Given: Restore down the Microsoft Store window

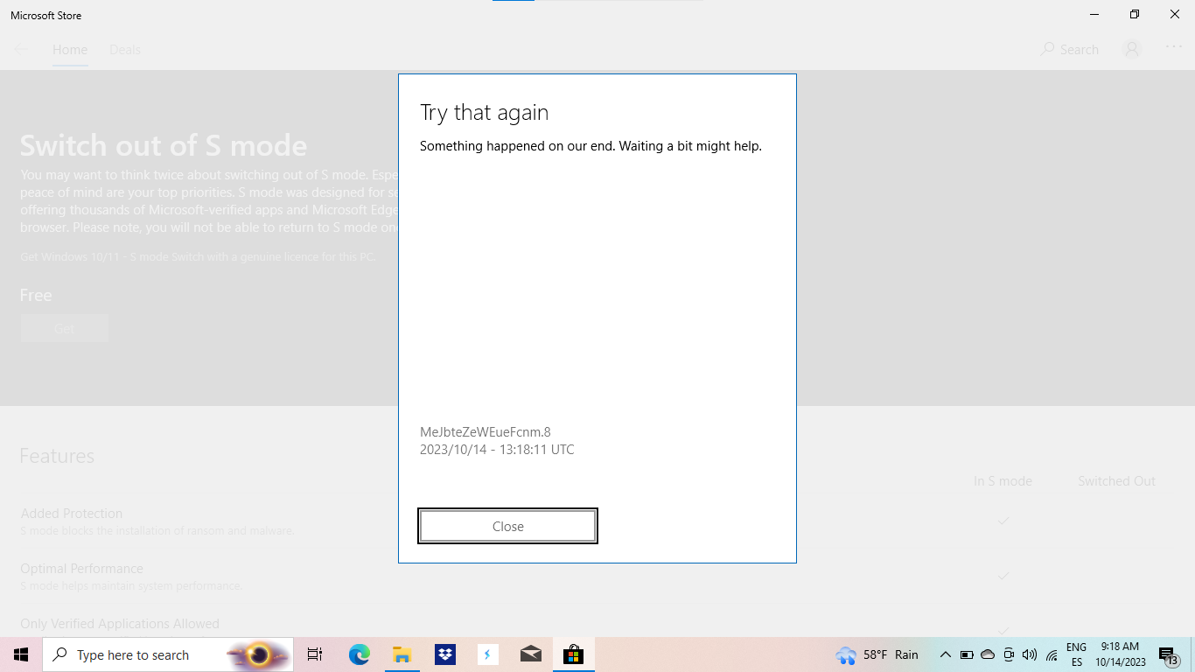Looking at the screenshot, I should click(x=1135, y=14).
